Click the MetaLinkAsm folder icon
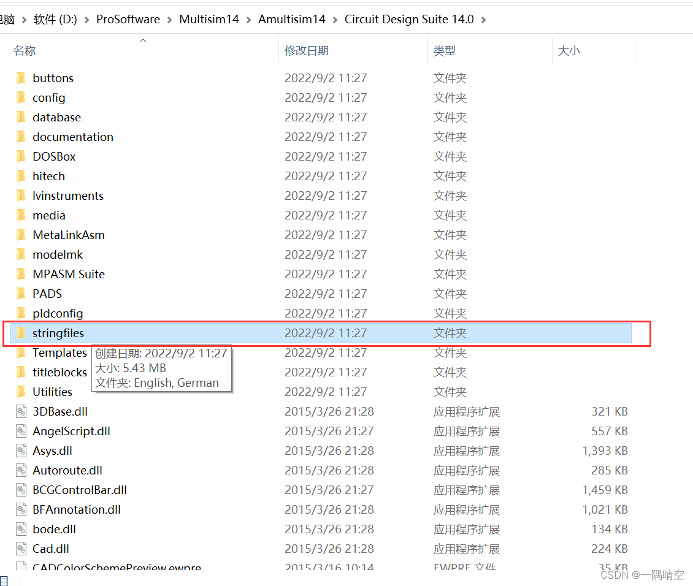Viewport: 693px width, 586px height. pyautogui.click(x=21, y=235)
